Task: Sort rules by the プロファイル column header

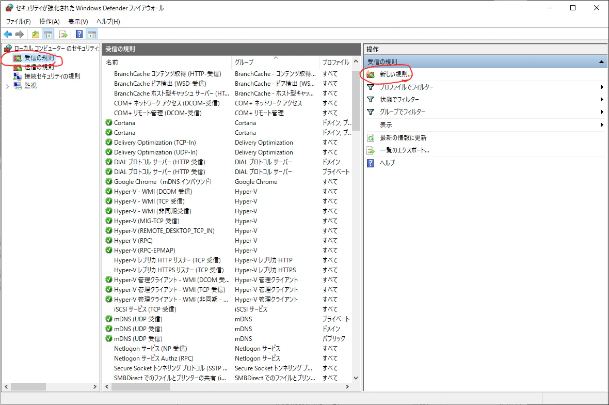Action: click(335, 62)
